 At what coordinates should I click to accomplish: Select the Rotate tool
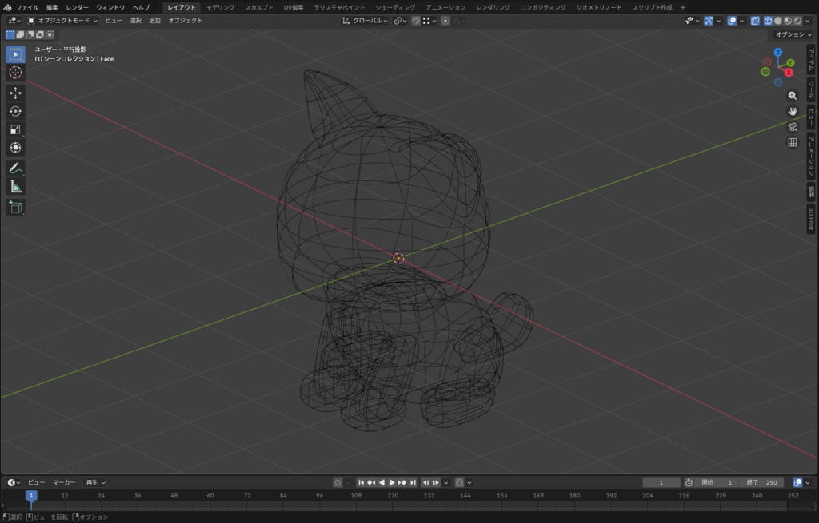(15, 112)
